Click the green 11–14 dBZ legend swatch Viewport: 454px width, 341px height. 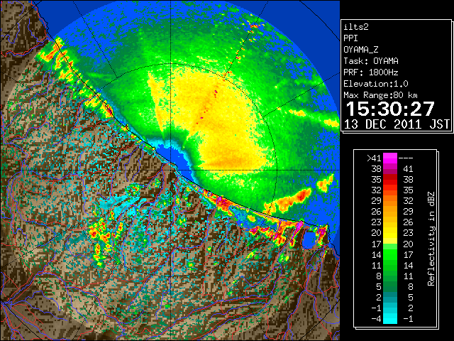[390, 265]
